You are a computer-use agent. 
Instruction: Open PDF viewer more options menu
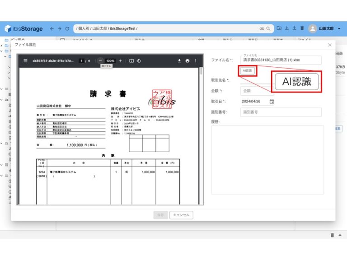click(196, 61)
